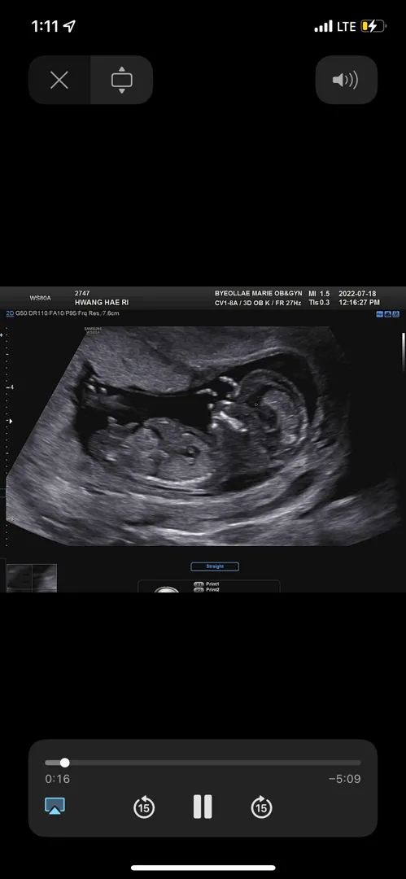Tap the home indicator bar
Image resolution: width=406 pixels, height=879 pixels.
[203, 868]
